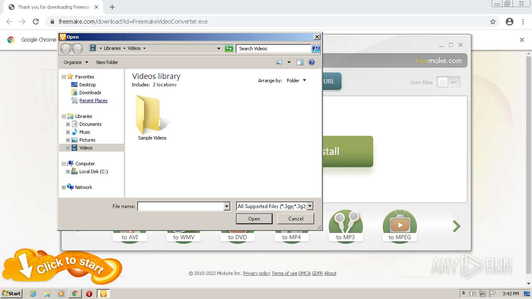Click the Cancel button
This screenshot has width=532, height=299.
point(296,219)
